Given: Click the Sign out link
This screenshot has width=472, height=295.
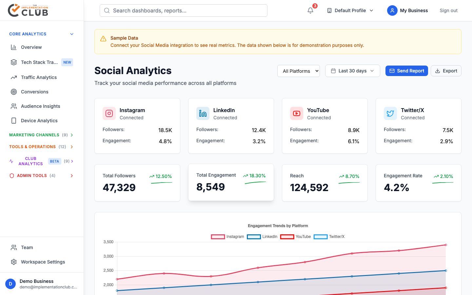Looking at the screenshot, I should pyautogui.click(x=448, y=10).
